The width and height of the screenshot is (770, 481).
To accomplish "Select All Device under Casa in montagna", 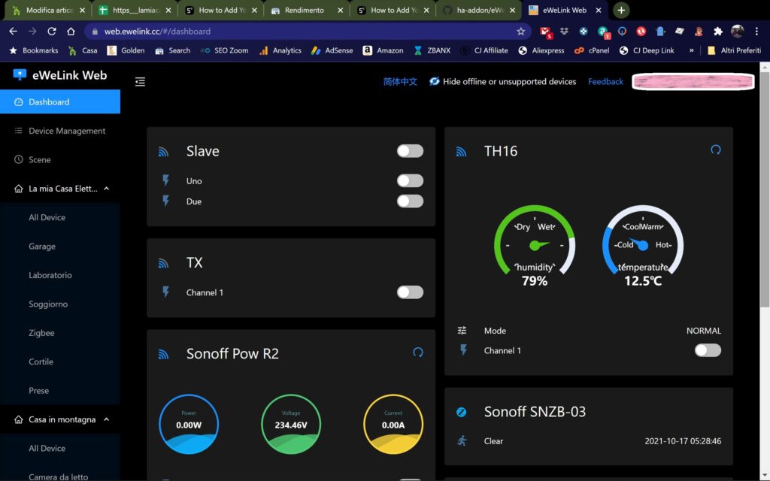I will (60, 448).
